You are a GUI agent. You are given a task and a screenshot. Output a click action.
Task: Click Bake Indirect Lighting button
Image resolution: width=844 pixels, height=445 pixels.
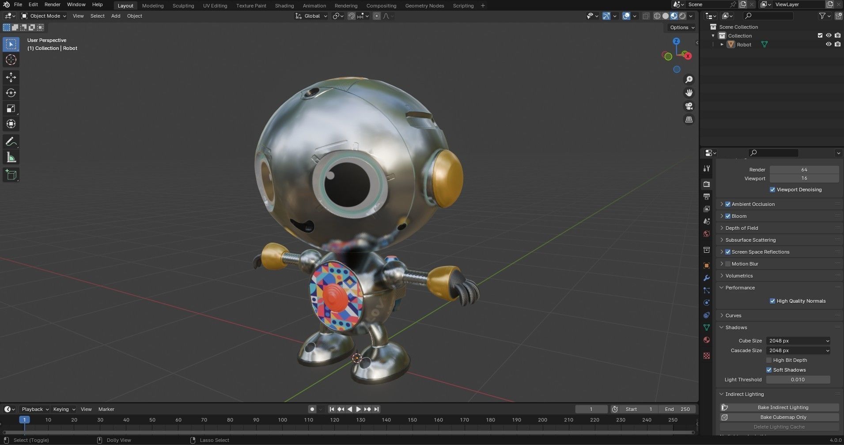pyautogui.click(x=780, y=407)
